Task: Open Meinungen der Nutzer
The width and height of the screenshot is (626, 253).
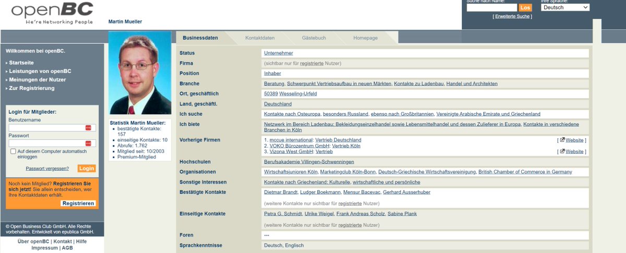Action: (39, 79)
